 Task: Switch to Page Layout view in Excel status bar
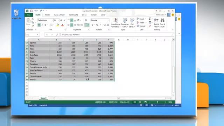(x=140, y=102)
